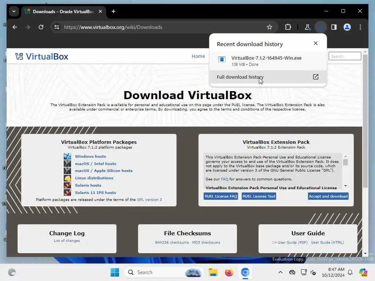Click the Linux distributions penguin icon

click(67, 178)
